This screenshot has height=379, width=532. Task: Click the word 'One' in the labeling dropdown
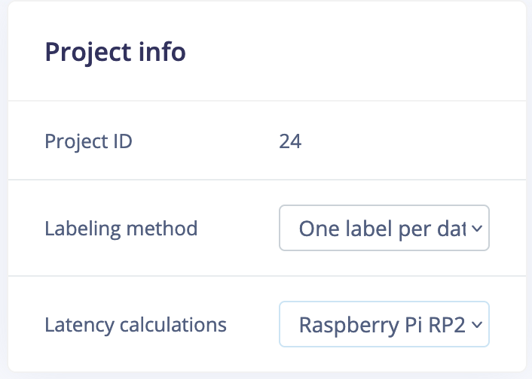pos(317,228)
